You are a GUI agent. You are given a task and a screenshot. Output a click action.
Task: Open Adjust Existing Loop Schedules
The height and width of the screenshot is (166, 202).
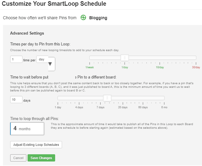click(x=36, y=145)
